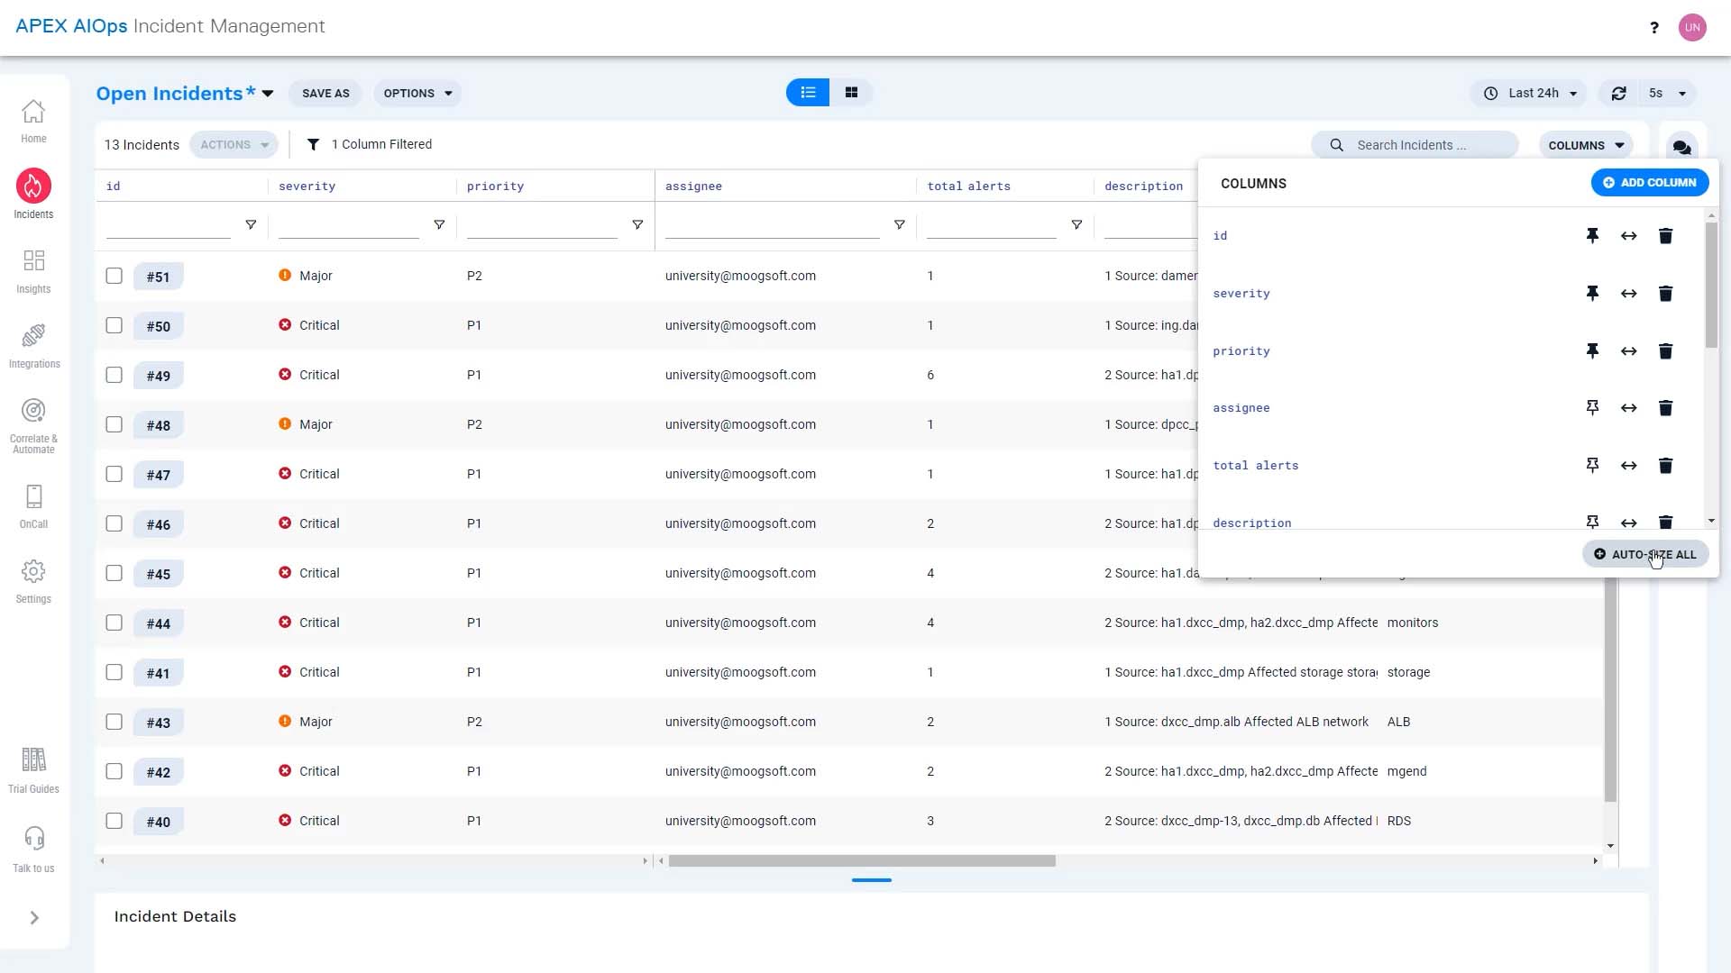Open Correlate & Automate icon
The image size is (1731, 973).
[x=33, y=411]
